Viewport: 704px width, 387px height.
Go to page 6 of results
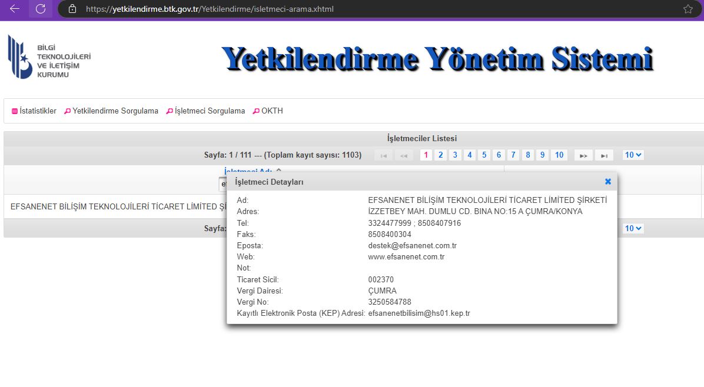click(499, 155)
